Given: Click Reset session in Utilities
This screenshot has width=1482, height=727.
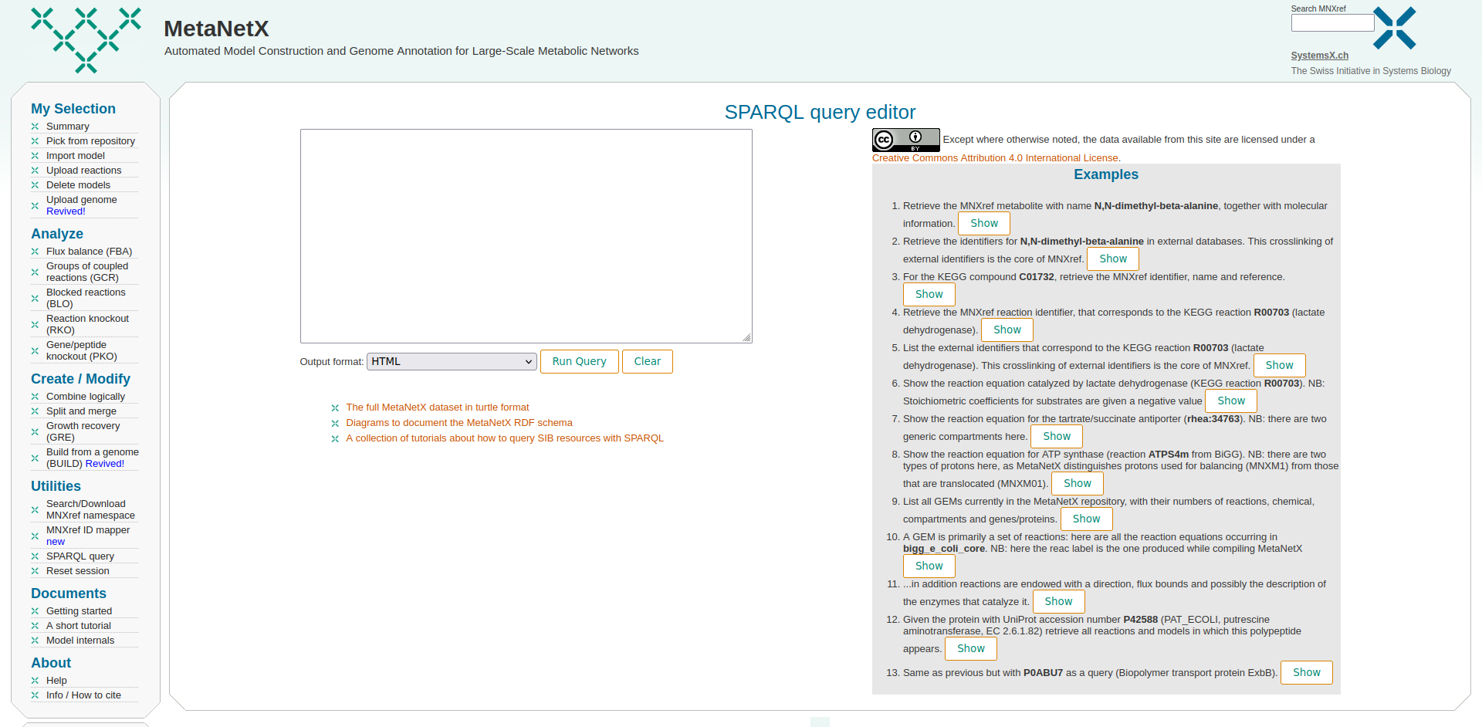Looking at the screenshot, I should (x=78, y=571).
